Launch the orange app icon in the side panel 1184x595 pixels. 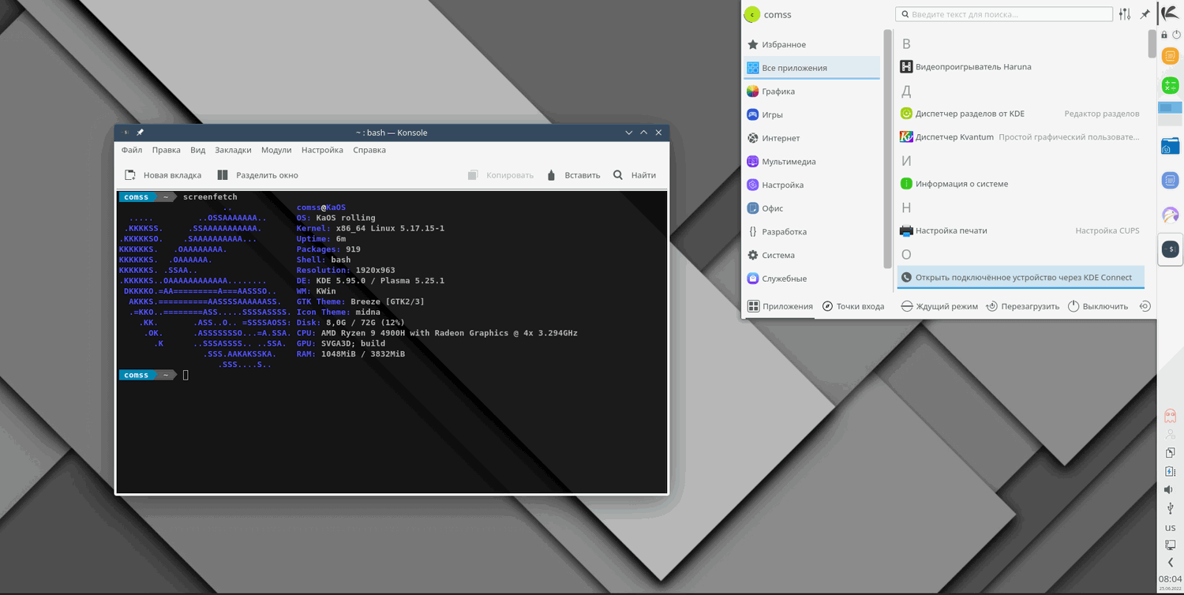click(1171, 57)
